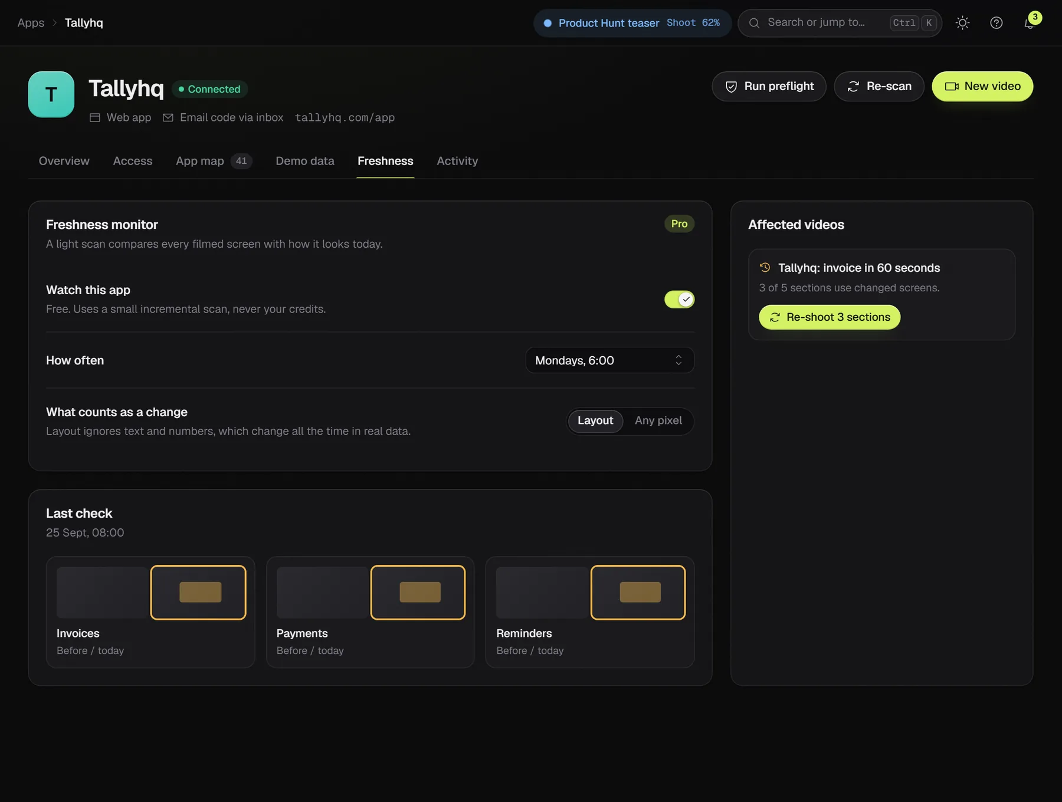Navigate to Apps in the breadcrumb
The width and height of the screenshot is (1062, 802).
click(31, 23)
